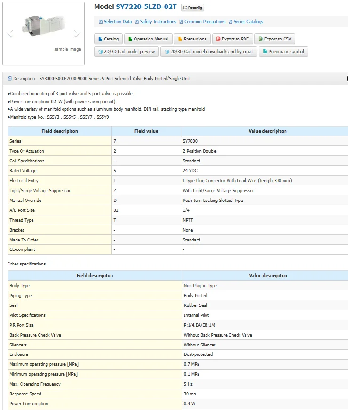Image resolution: width=348 pixels, height=410 pixels.
Task: Click the valve sample image thumbnail
Action: (x=43, y=27)
